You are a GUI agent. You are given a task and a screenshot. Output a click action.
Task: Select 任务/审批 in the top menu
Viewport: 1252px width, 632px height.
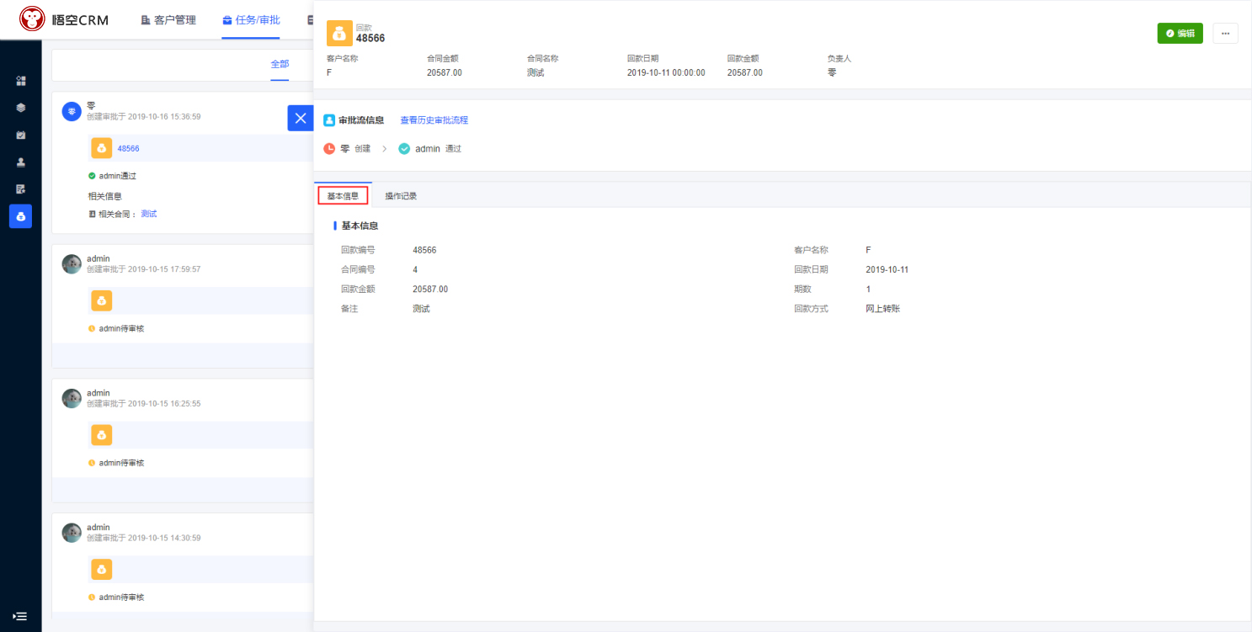(251, 20)
